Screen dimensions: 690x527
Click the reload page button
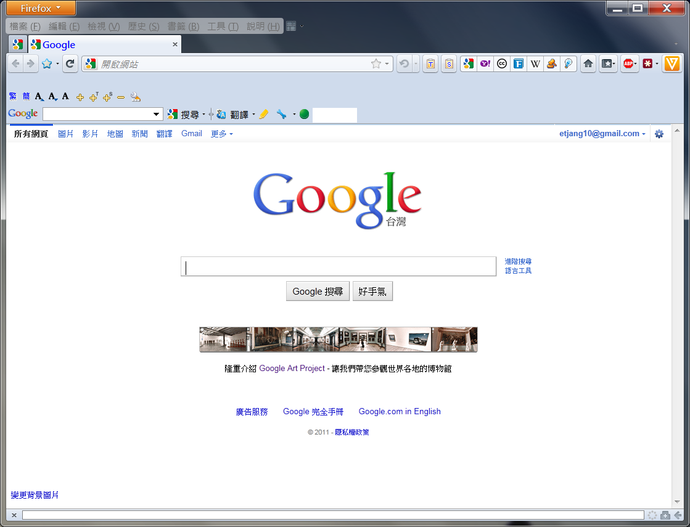[x=70, y=63]
